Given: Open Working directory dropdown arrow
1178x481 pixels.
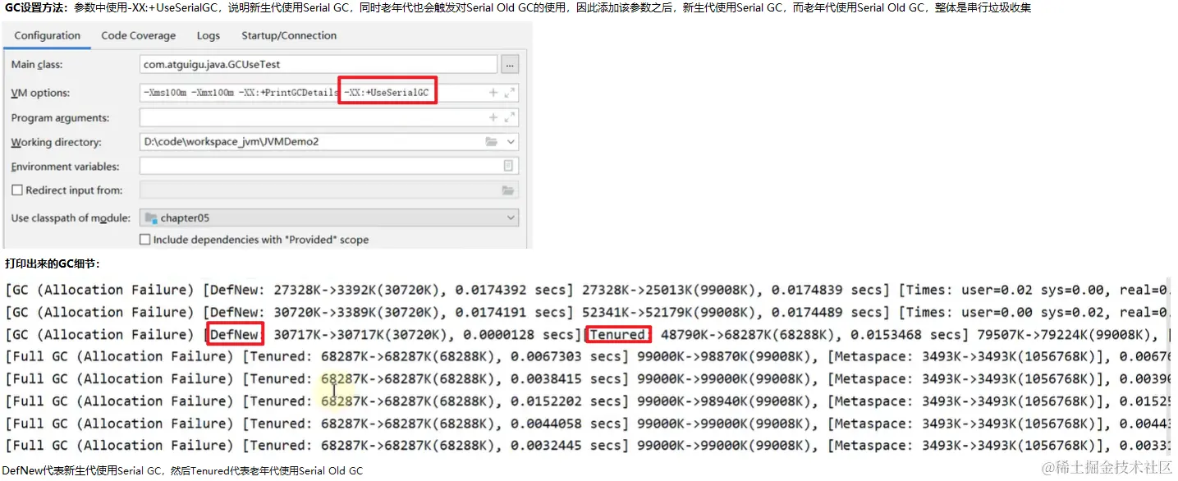Looking at the screenshot, I should (x=511, y=142).
